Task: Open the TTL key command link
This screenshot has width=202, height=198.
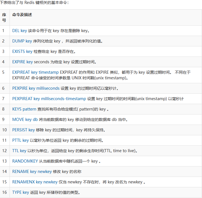Action: (19, 151)
